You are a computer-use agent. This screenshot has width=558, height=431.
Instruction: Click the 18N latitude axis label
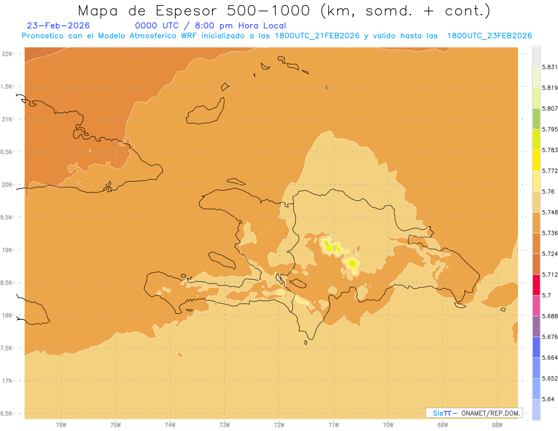tap(8, 315)
